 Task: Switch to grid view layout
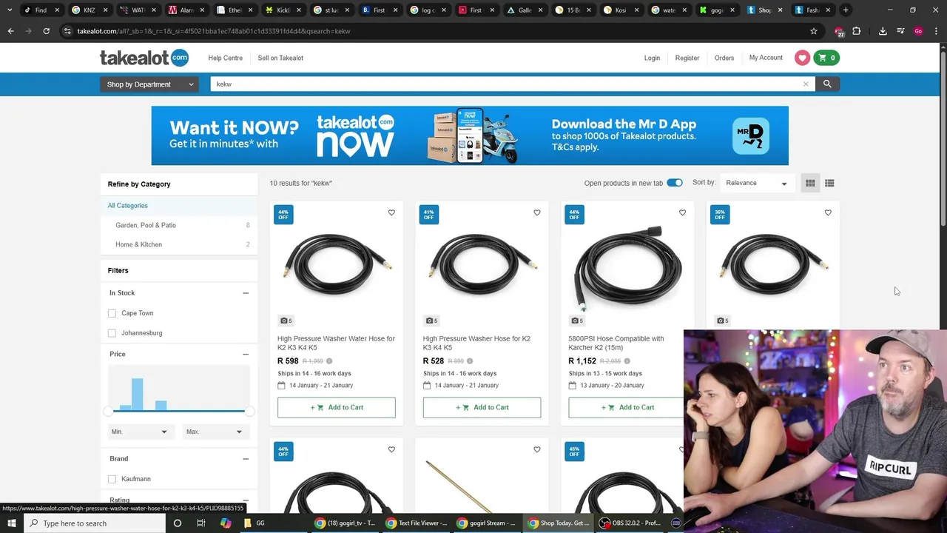point(810,183)
